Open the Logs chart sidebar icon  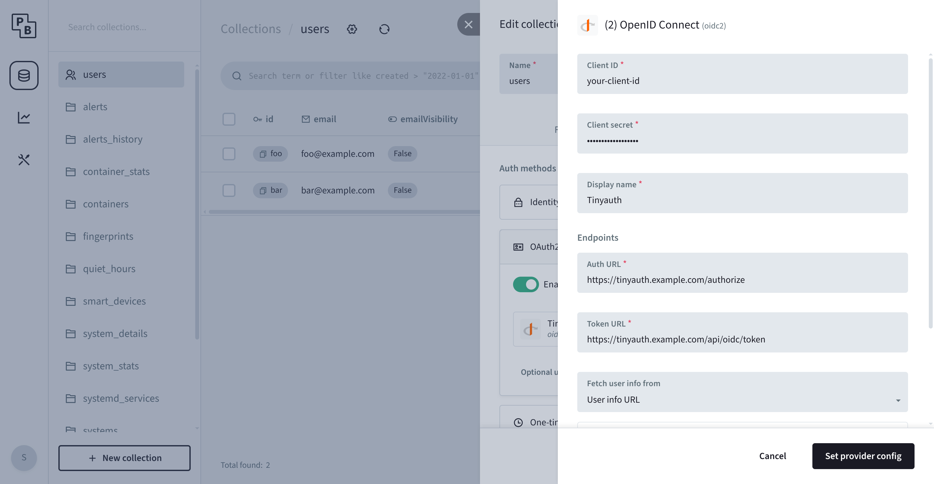24,117
